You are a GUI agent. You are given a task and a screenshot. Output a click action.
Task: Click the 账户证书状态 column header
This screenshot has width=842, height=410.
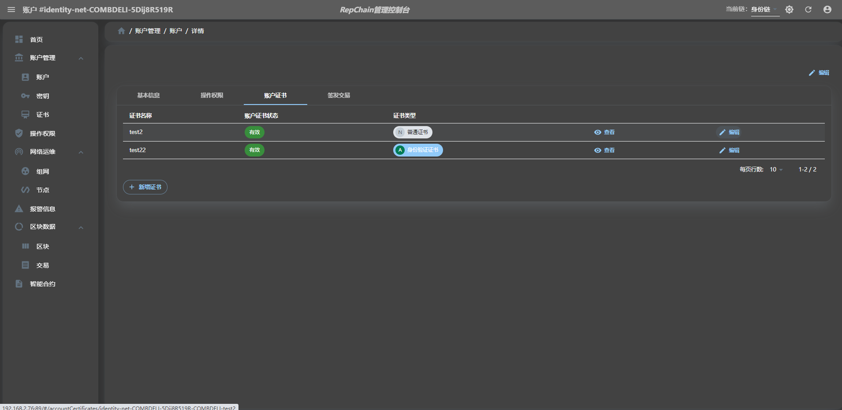pyautogui.click(x=261, y=116)
